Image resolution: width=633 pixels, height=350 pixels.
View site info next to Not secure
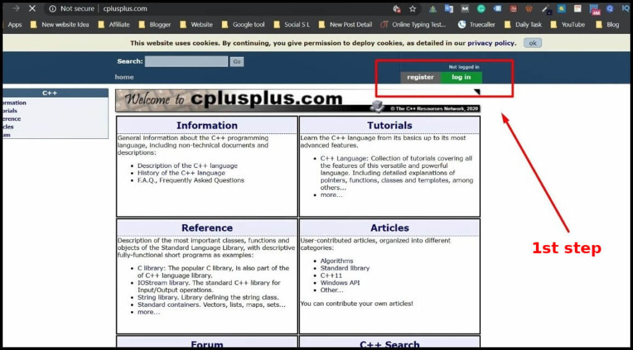click(53, 9)
